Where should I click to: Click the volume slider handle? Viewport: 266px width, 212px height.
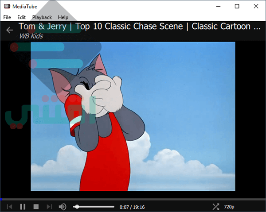point(77,207)
